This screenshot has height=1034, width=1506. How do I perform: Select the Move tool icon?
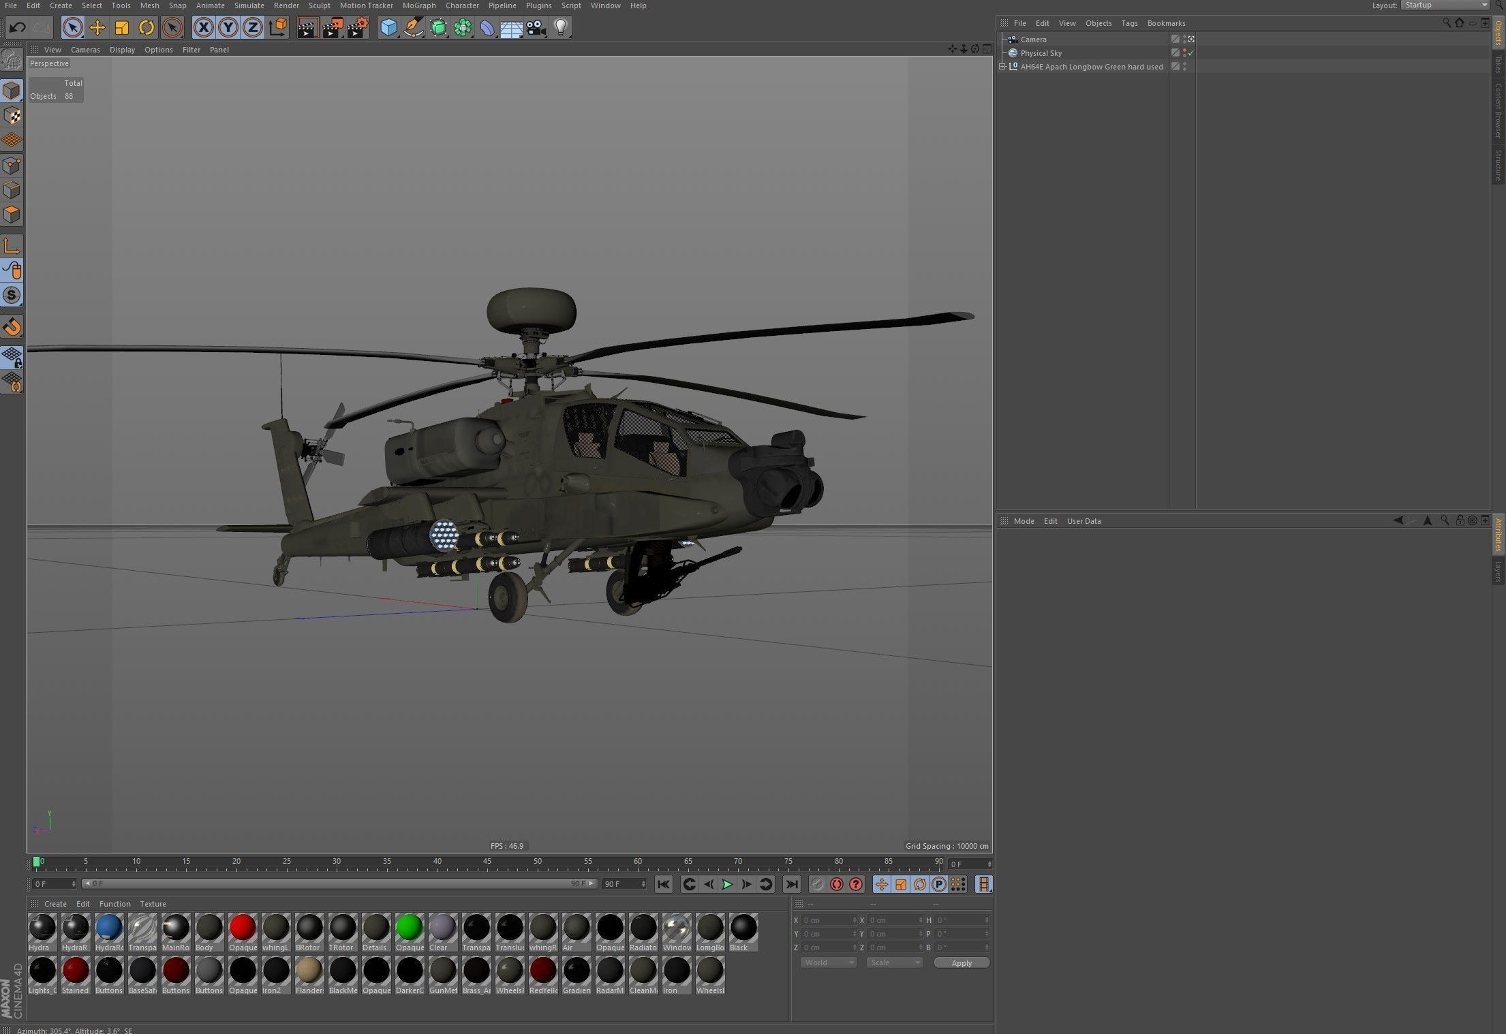pyautogui.click(x=97, y=27)
